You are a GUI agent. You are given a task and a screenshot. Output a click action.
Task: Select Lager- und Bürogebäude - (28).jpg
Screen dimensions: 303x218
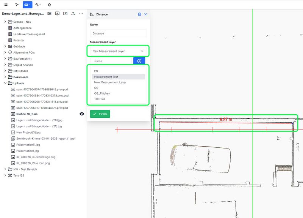(39, 120)
